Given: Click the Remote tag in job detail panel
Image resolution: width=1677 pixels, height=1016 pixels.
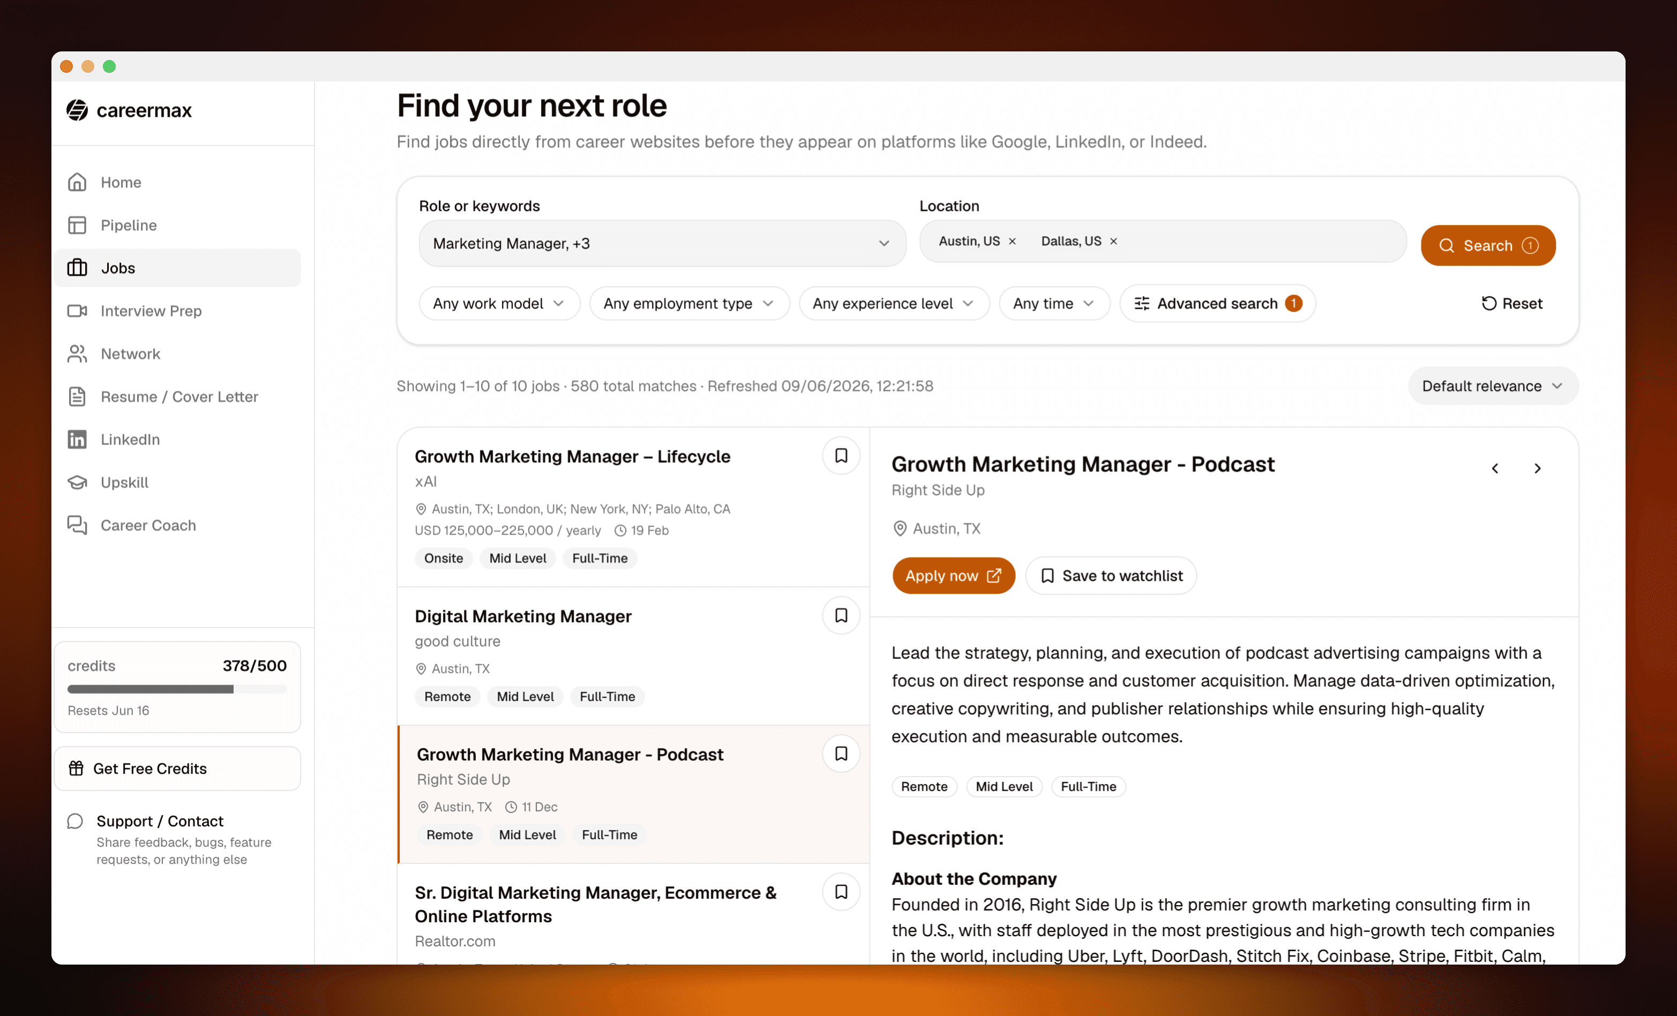Looking at the screenshot, I should (924, 787).
